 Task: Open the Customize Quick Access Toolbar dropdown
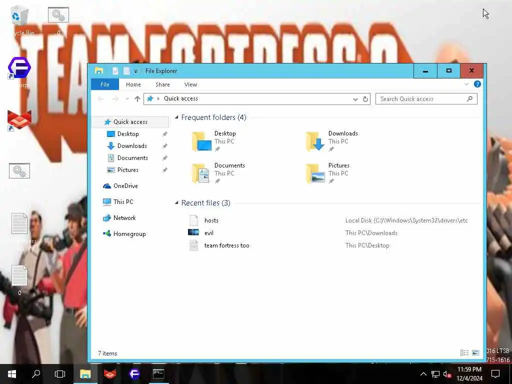135,71
